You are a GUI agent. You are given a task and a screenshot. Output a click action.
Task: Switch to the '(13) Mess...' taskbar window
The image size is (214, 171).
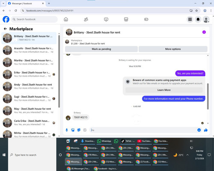click(x=108, y=162)
